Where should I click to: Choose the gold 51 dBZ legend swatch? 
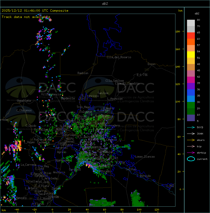coord(191,61)
